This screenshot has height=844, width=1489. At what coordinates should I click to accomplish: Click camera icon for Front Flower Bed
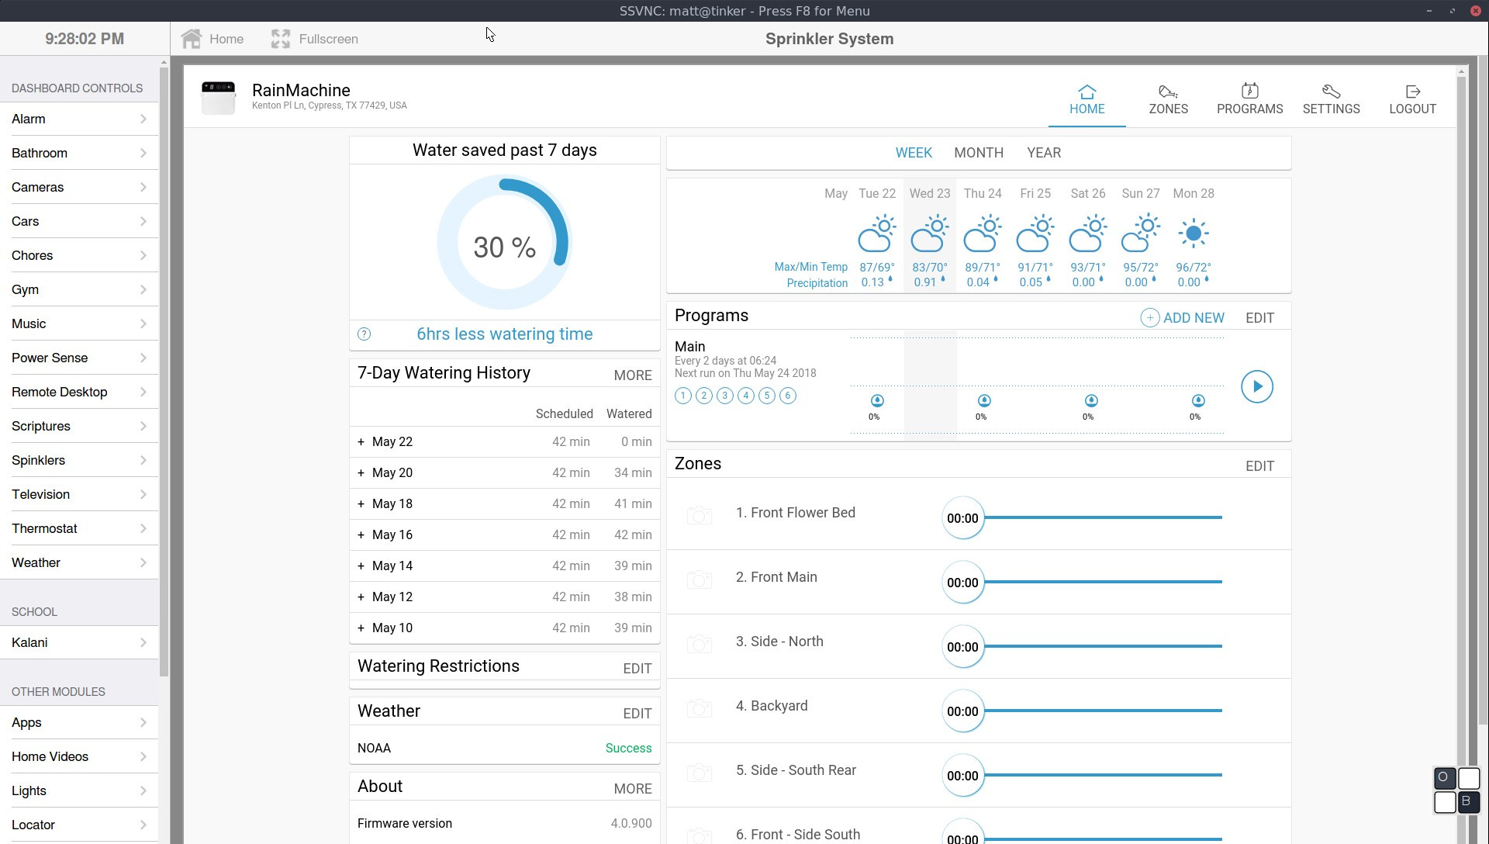coord(699,516)
